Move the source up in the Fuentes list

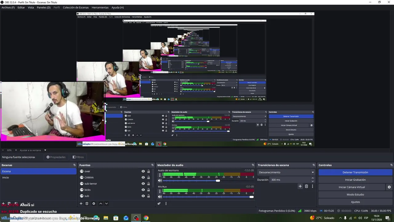click(100, 203)
